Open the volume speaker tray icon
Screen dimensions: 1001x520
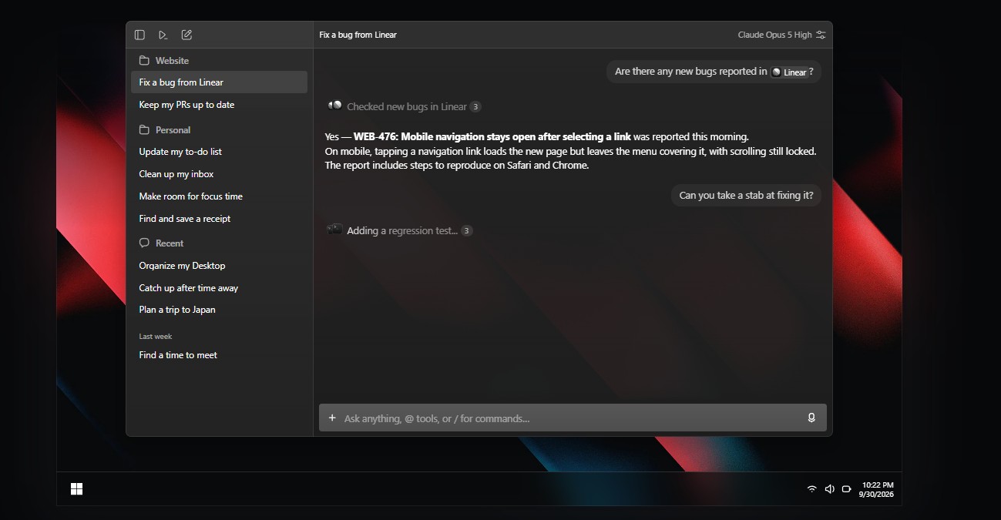pyautogui.click(x=829, y=489)
